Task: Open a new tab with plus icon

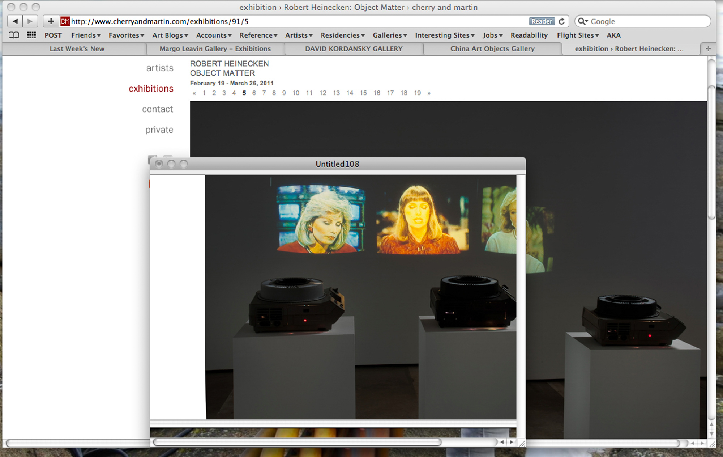Action: (x=708, y=48)
